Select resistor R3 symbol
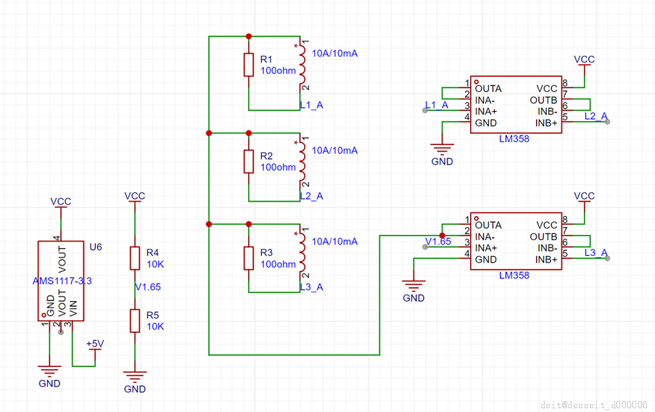The width and height of the screenshot is (655, 412). pos(249,258)
